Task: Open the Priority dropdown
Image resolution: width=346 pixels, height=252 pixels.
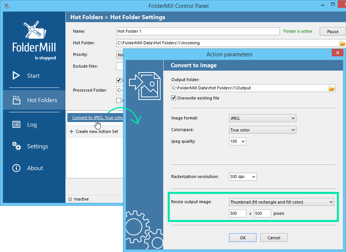Action: [x=120, y=54]
